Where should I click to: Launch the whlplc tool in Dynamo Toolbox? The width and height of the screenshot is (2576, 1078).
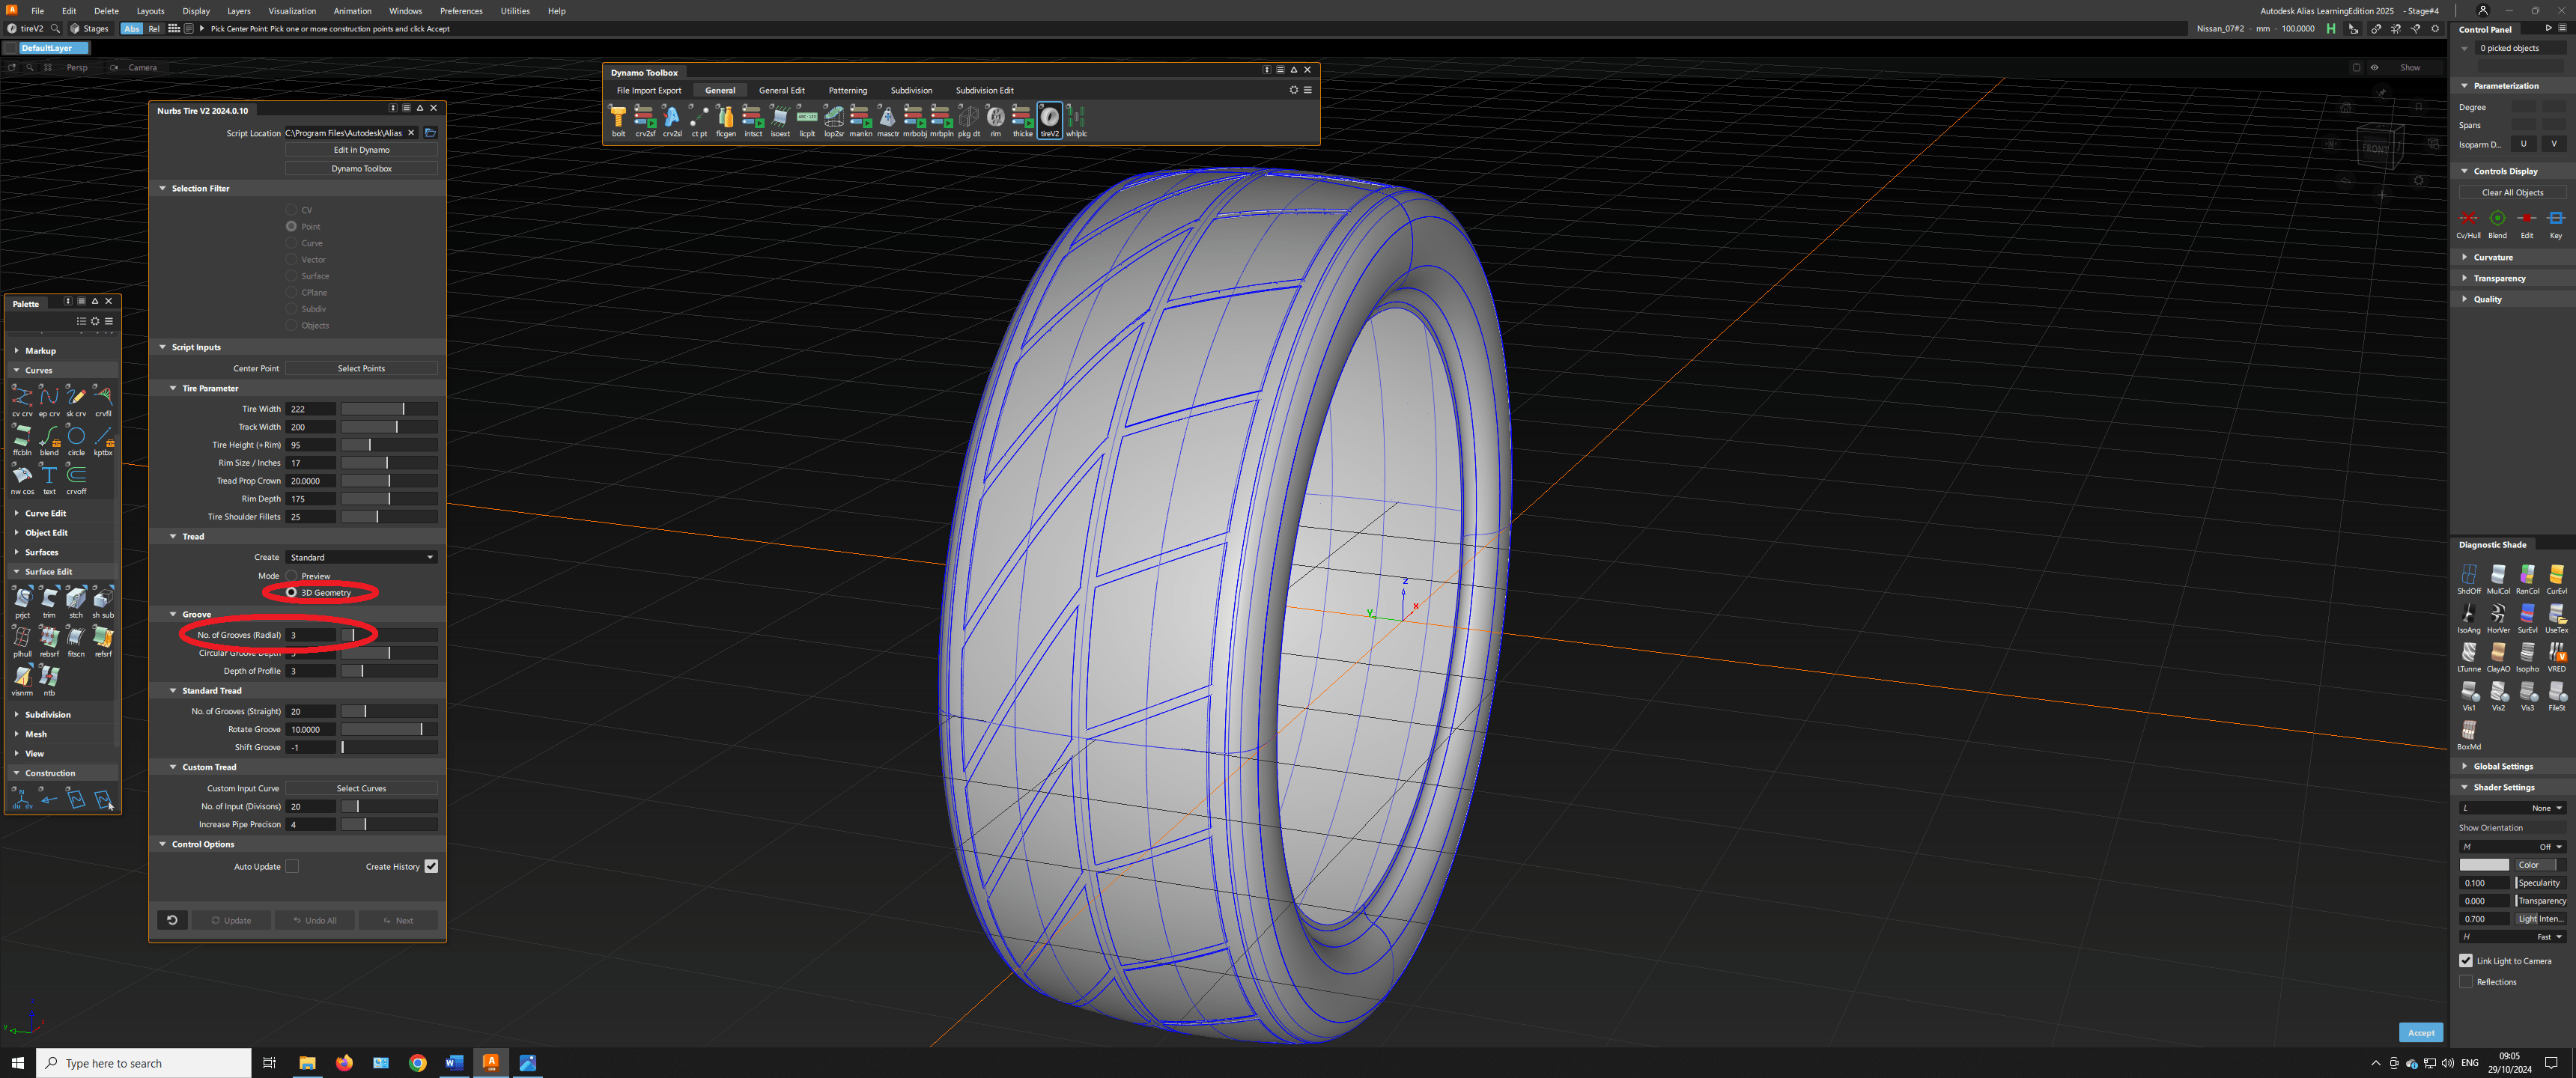[x=1076, y=117]
